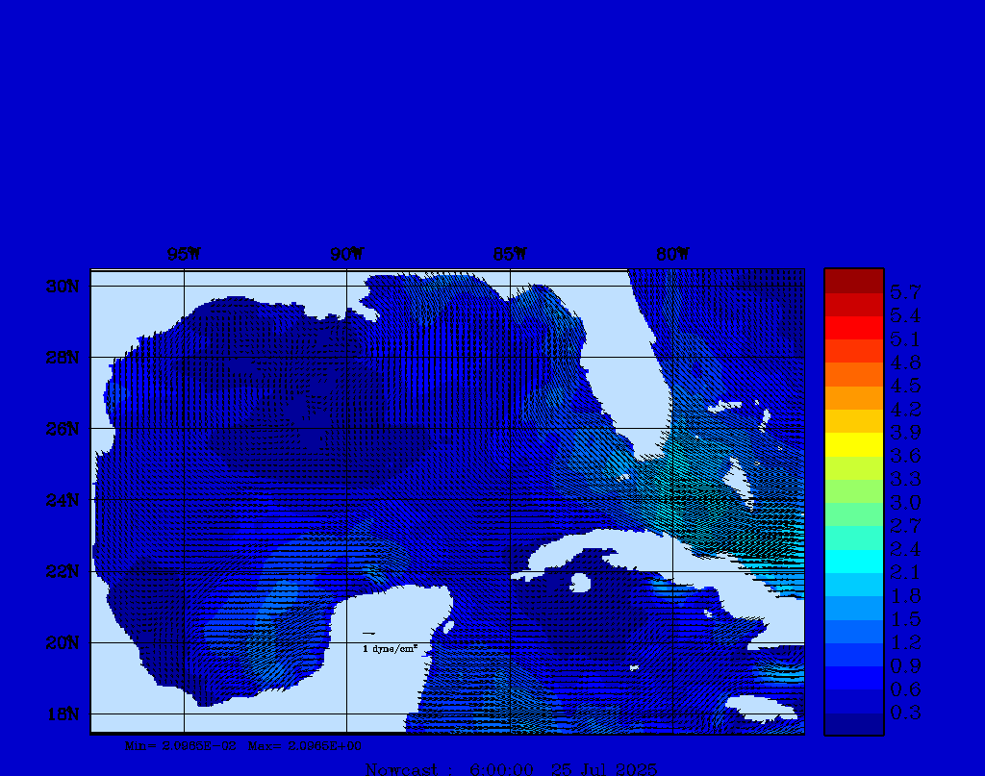Click the 18N latitude label

coord(62,713)
